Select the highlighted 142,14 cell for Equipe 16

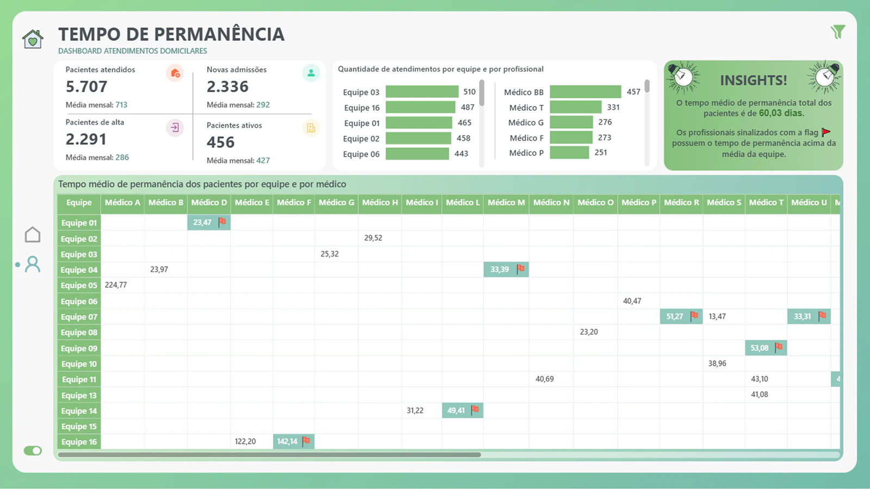(x=294, y=441)
